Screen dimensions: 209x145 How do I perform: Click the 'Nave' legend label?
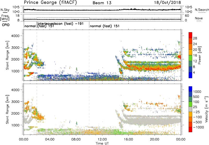[199, 18]
